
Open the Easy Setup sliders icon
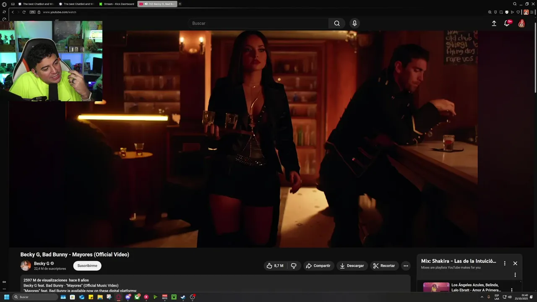(532, 12)
